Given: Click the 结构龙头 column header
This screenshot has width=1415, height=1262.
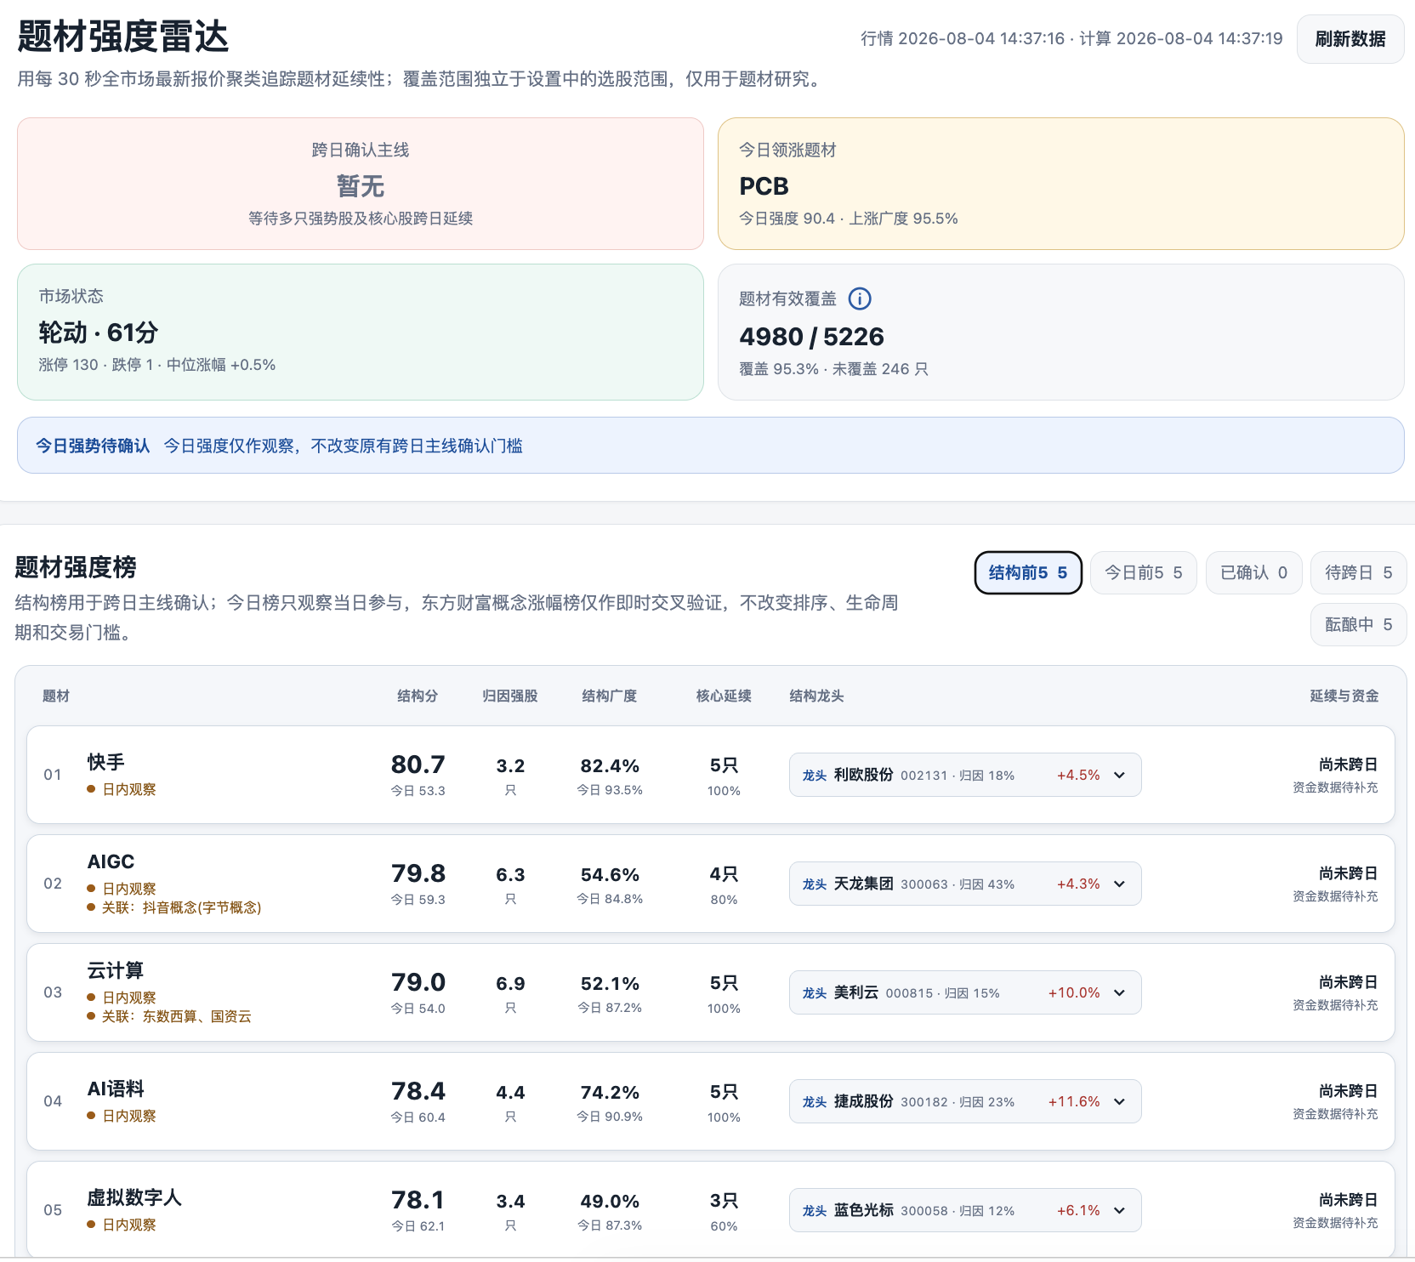Looking at the screenshot, I should click(816, 696).
